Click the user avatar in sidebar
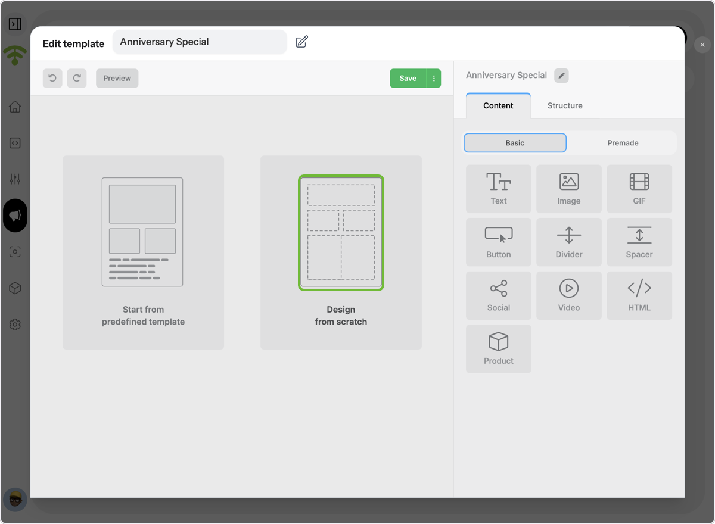The width and height of the screenshot is (715, 524). click(x=15, y=500)
